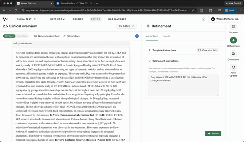Collapse Refinement instructions section
The image size is (244, 142).
150,61
